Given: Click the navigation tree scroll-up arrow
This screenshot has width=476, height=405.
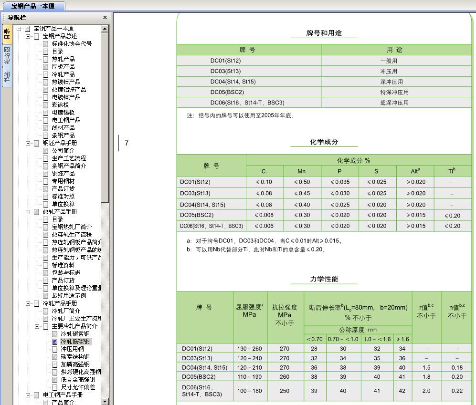Looking at the screenshot, I should pos(105,29).
